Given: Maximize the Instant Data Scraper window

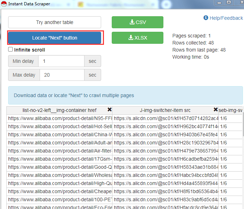Looking at the screenshot, I should click(x=229, y=2).
